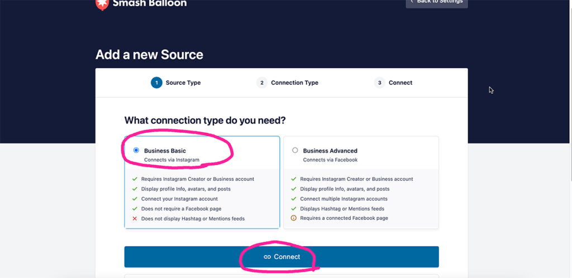Go to the Source Type step label

coord(183,83)
